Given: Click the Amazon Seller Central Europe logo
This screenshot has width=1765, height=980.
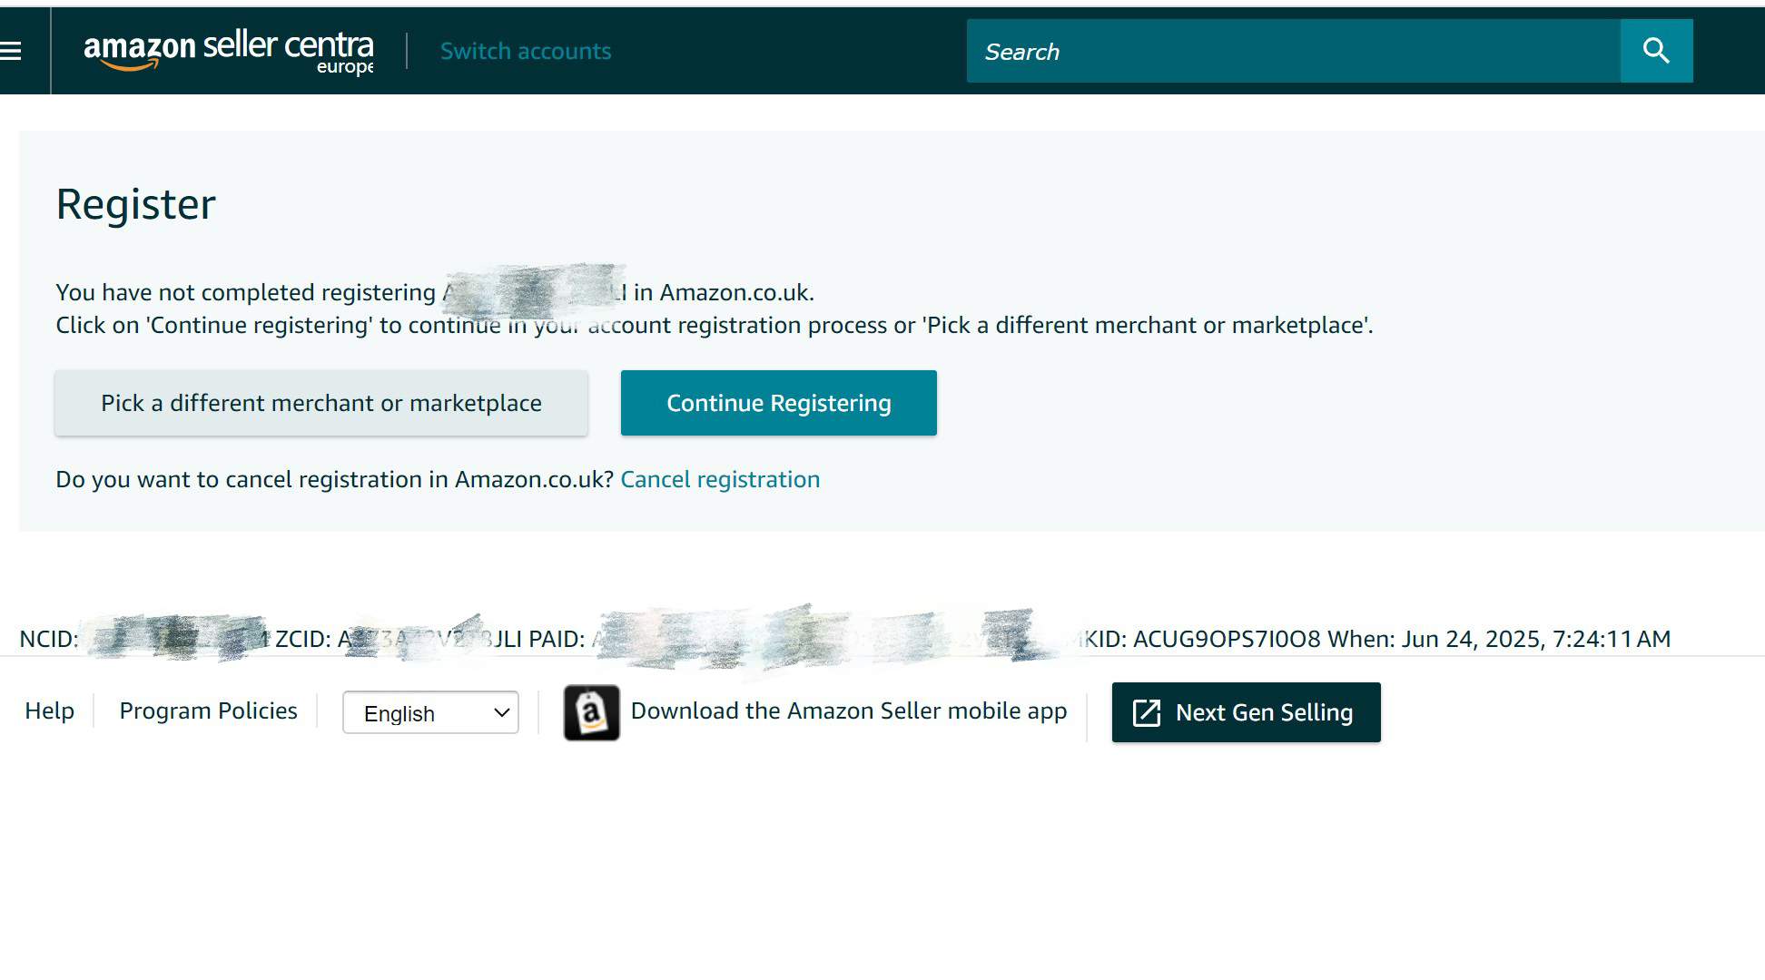Looking at the screenshot, I should 229,53.
